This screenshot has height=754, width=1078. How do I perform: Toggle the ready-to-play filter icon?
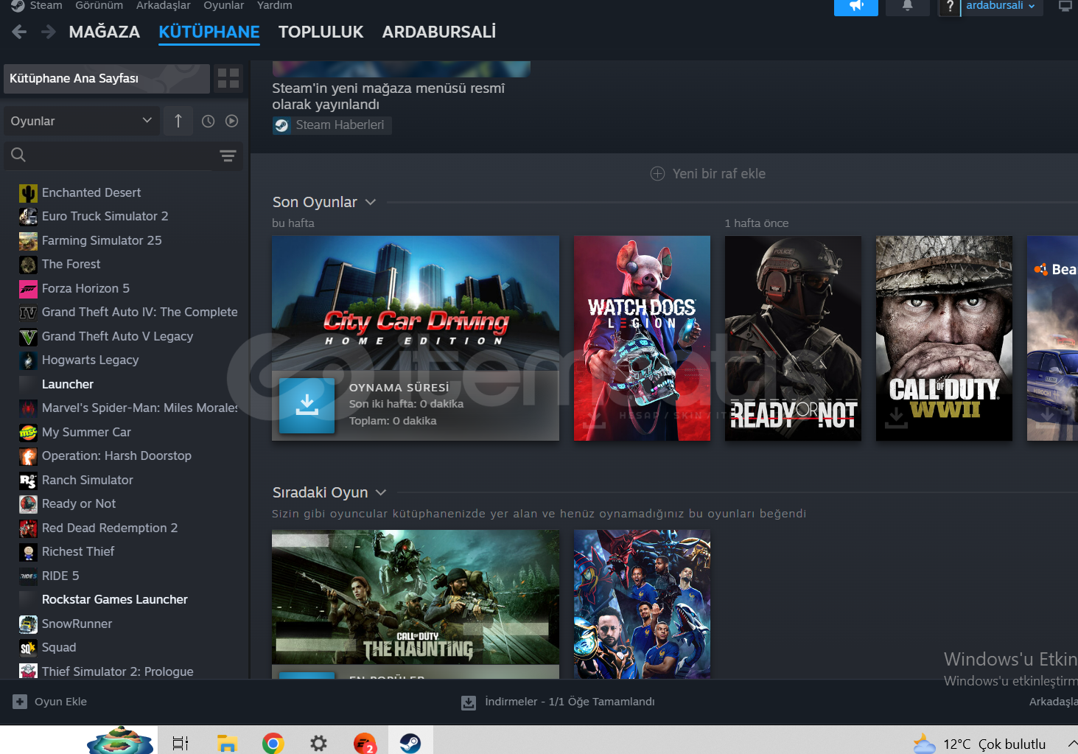[232, 121]
